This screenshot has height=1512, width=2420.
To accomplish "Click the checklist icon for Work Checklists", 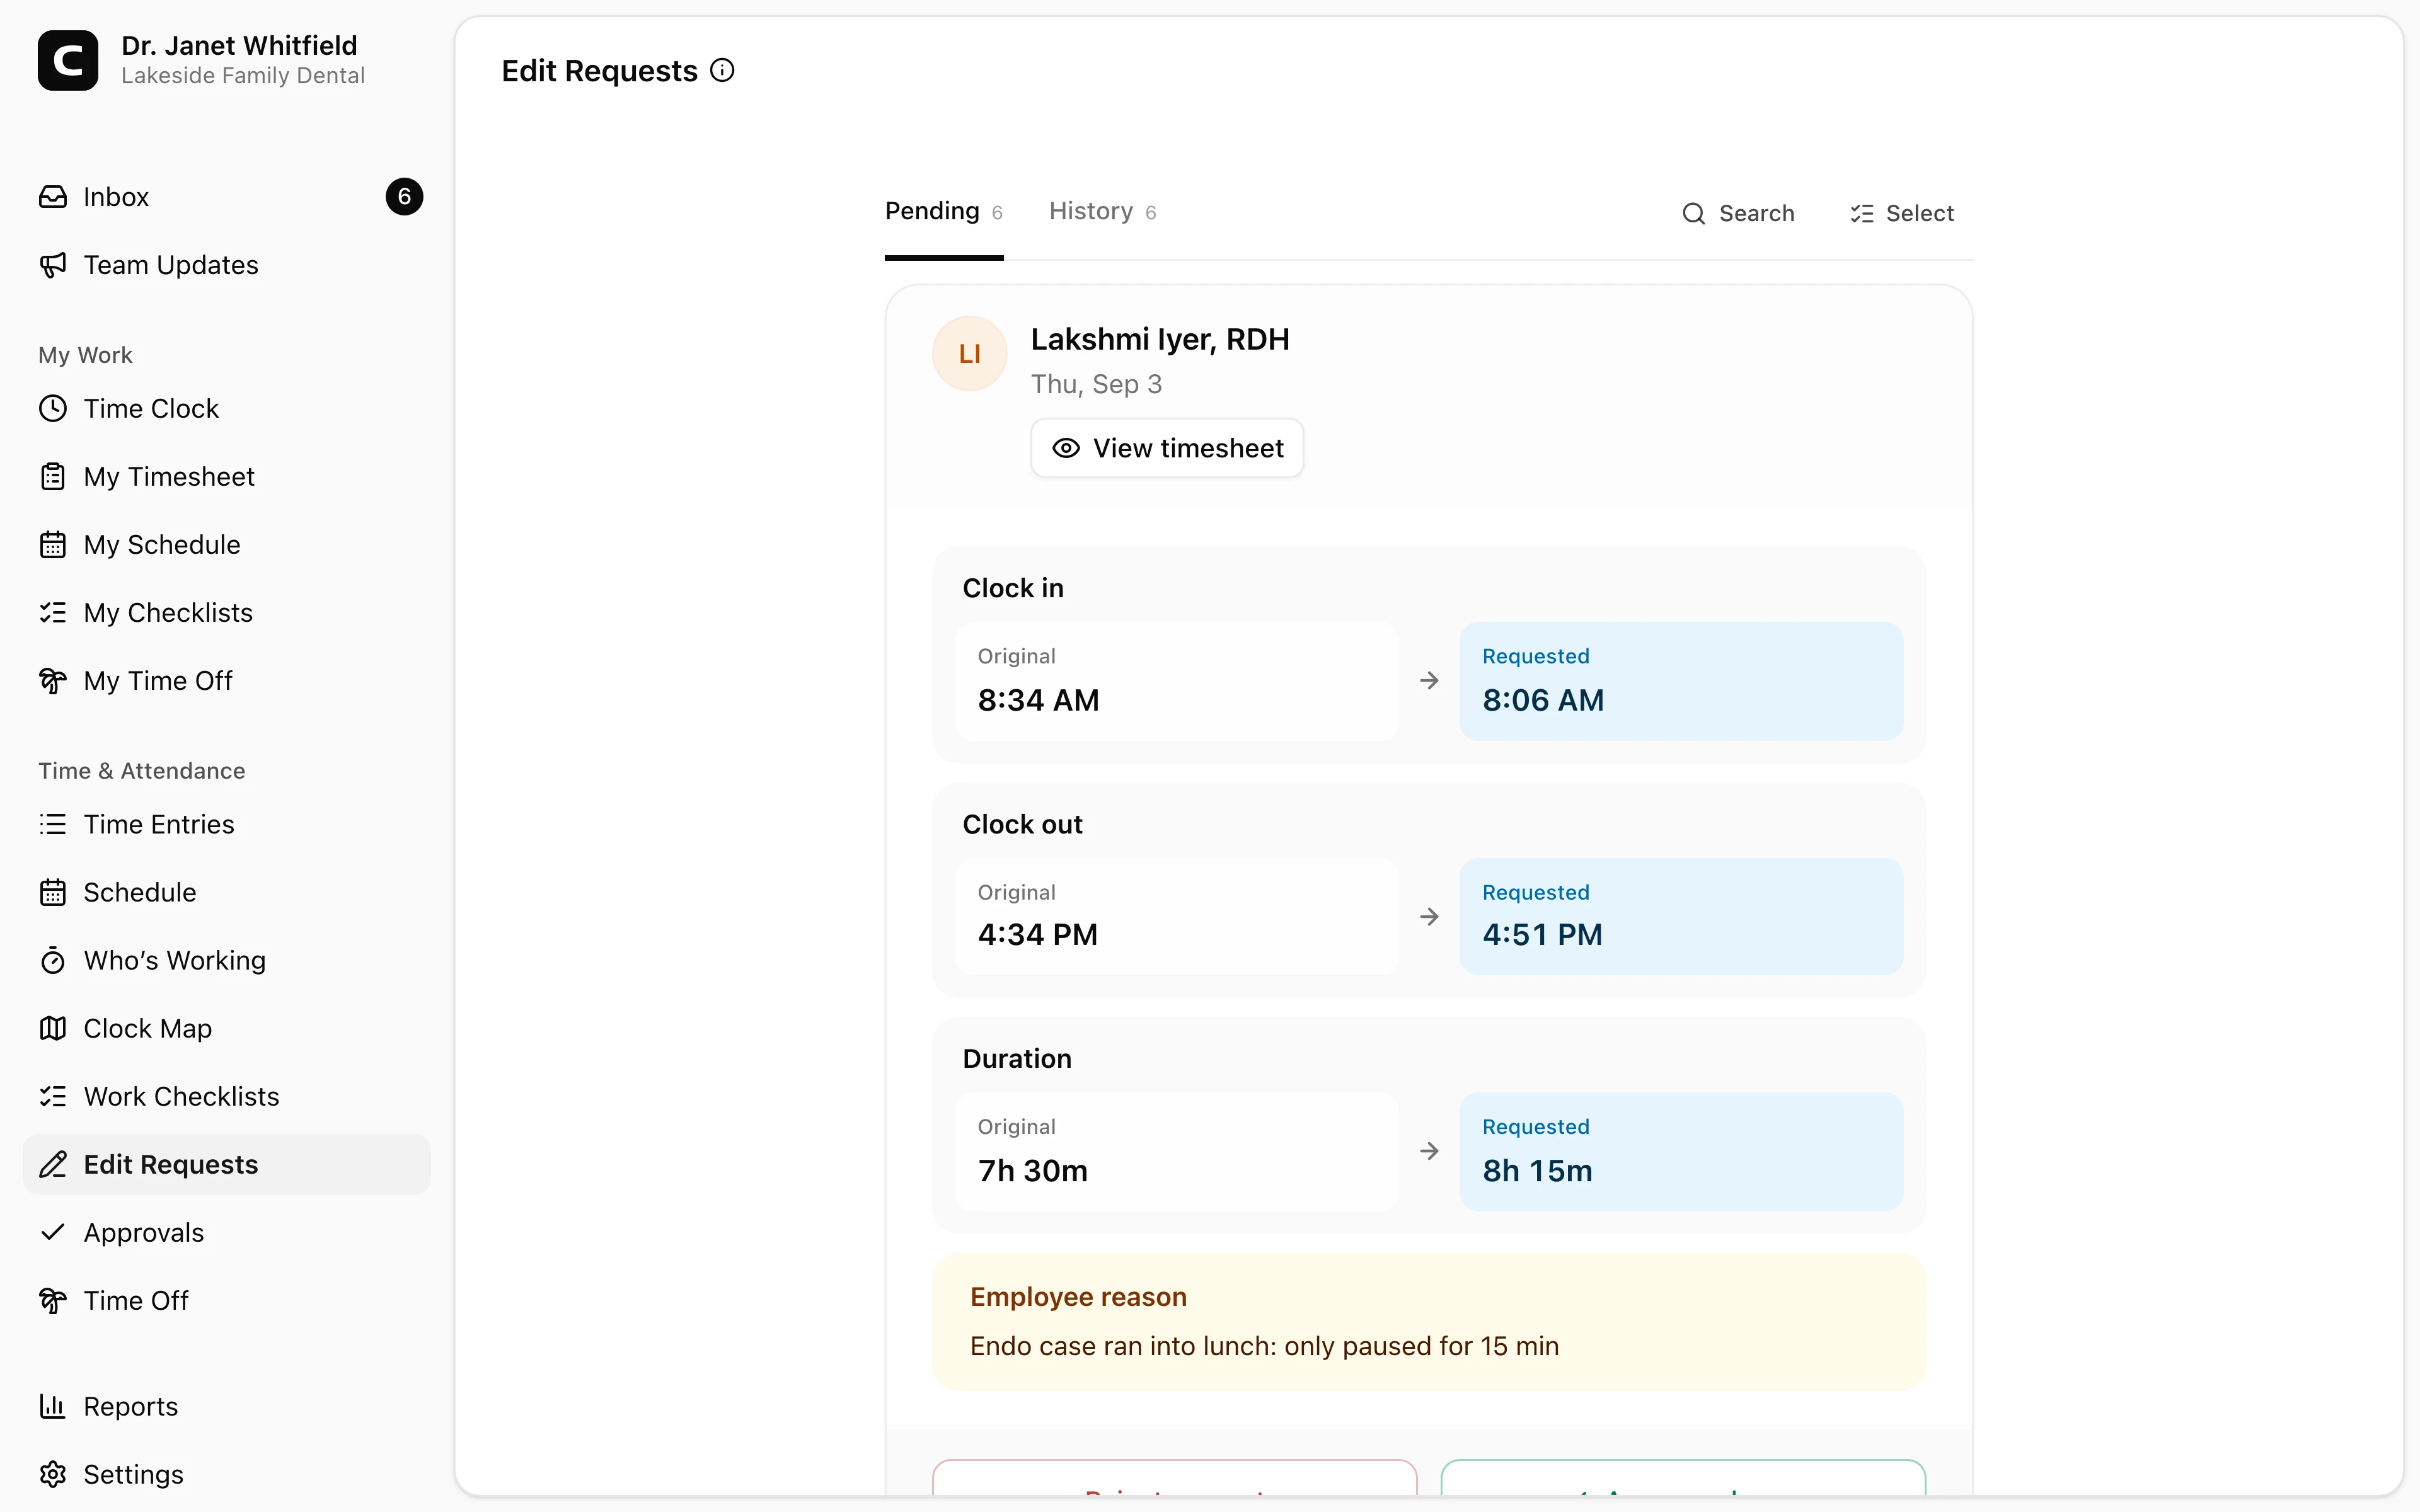I will coord(53,1097).
